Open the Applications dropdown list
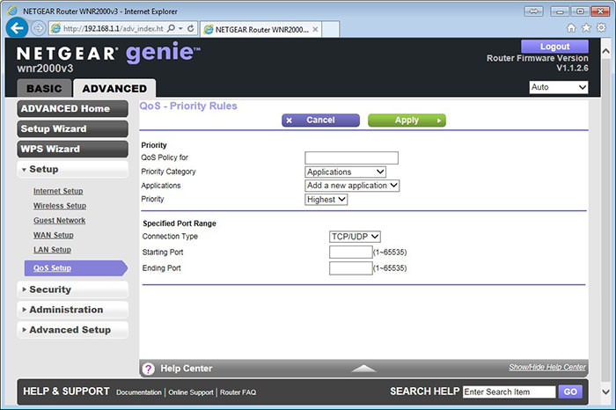 [352, 186]
